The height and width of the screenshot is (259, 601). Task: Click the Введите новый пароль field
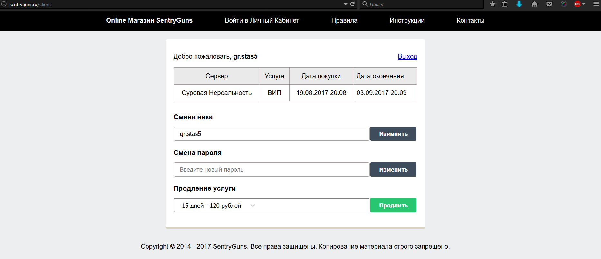[272, 169]
